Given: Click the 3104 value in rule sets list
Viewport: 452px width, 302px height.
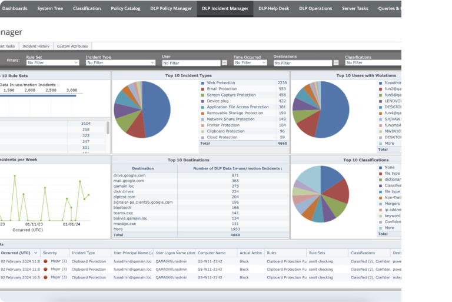Looking at the screenshot, I should coord(85,124).
